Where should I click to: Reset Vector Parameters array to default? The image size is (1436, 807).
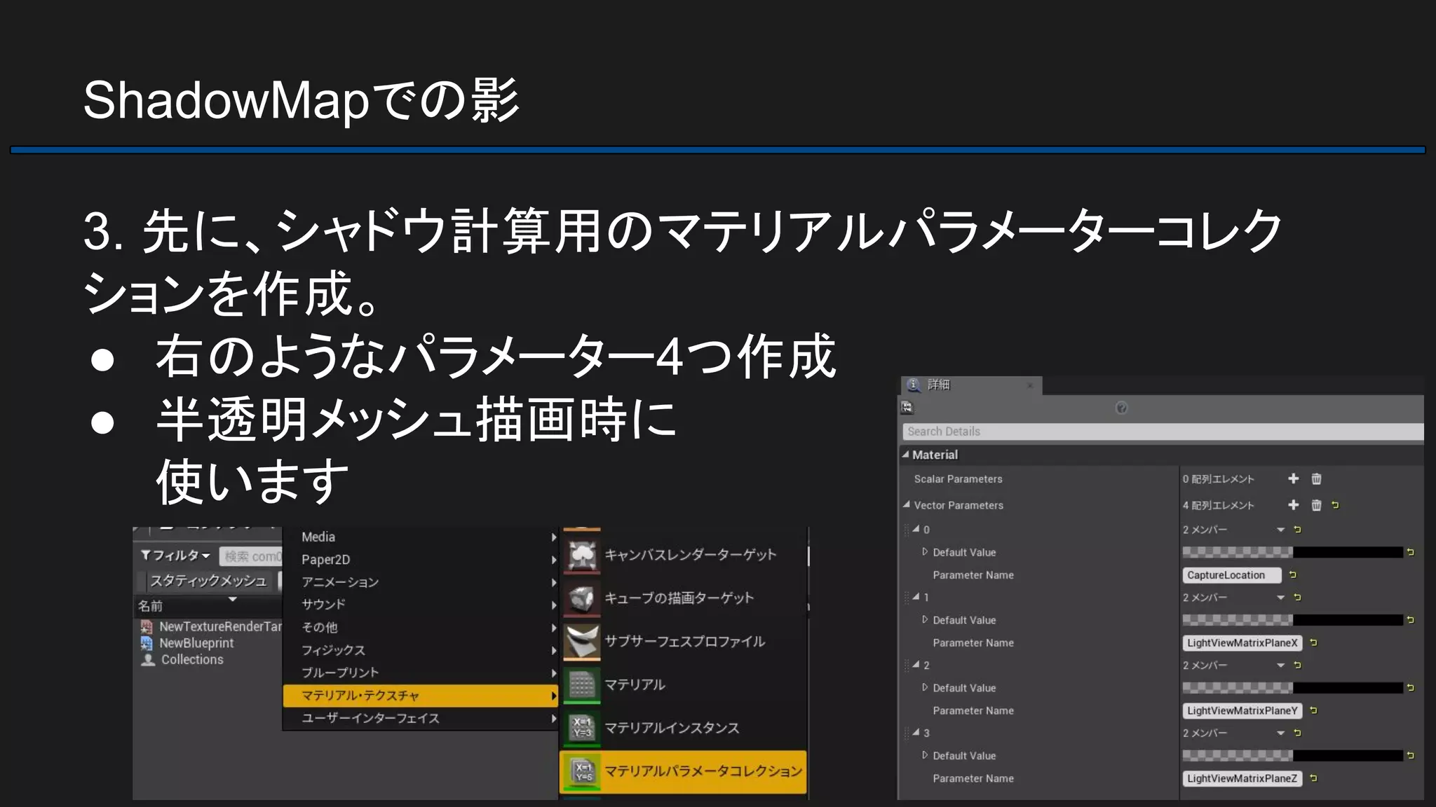pyautogui.click(x=1335, y=505)
